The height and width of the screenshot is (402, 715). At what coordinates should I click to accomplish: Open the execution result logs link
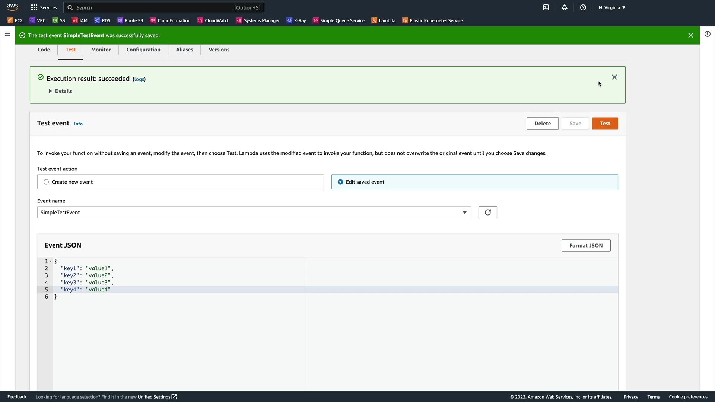[x=139, y=79]
